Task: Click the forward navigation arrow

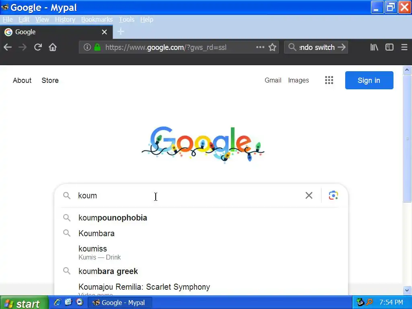Action: pyautogui.click(x=23, y=47)
